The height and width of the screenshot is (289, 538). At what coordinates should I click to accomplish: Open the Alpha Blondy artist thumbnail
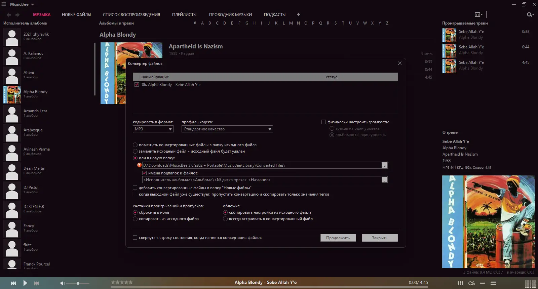click(12, 94)
